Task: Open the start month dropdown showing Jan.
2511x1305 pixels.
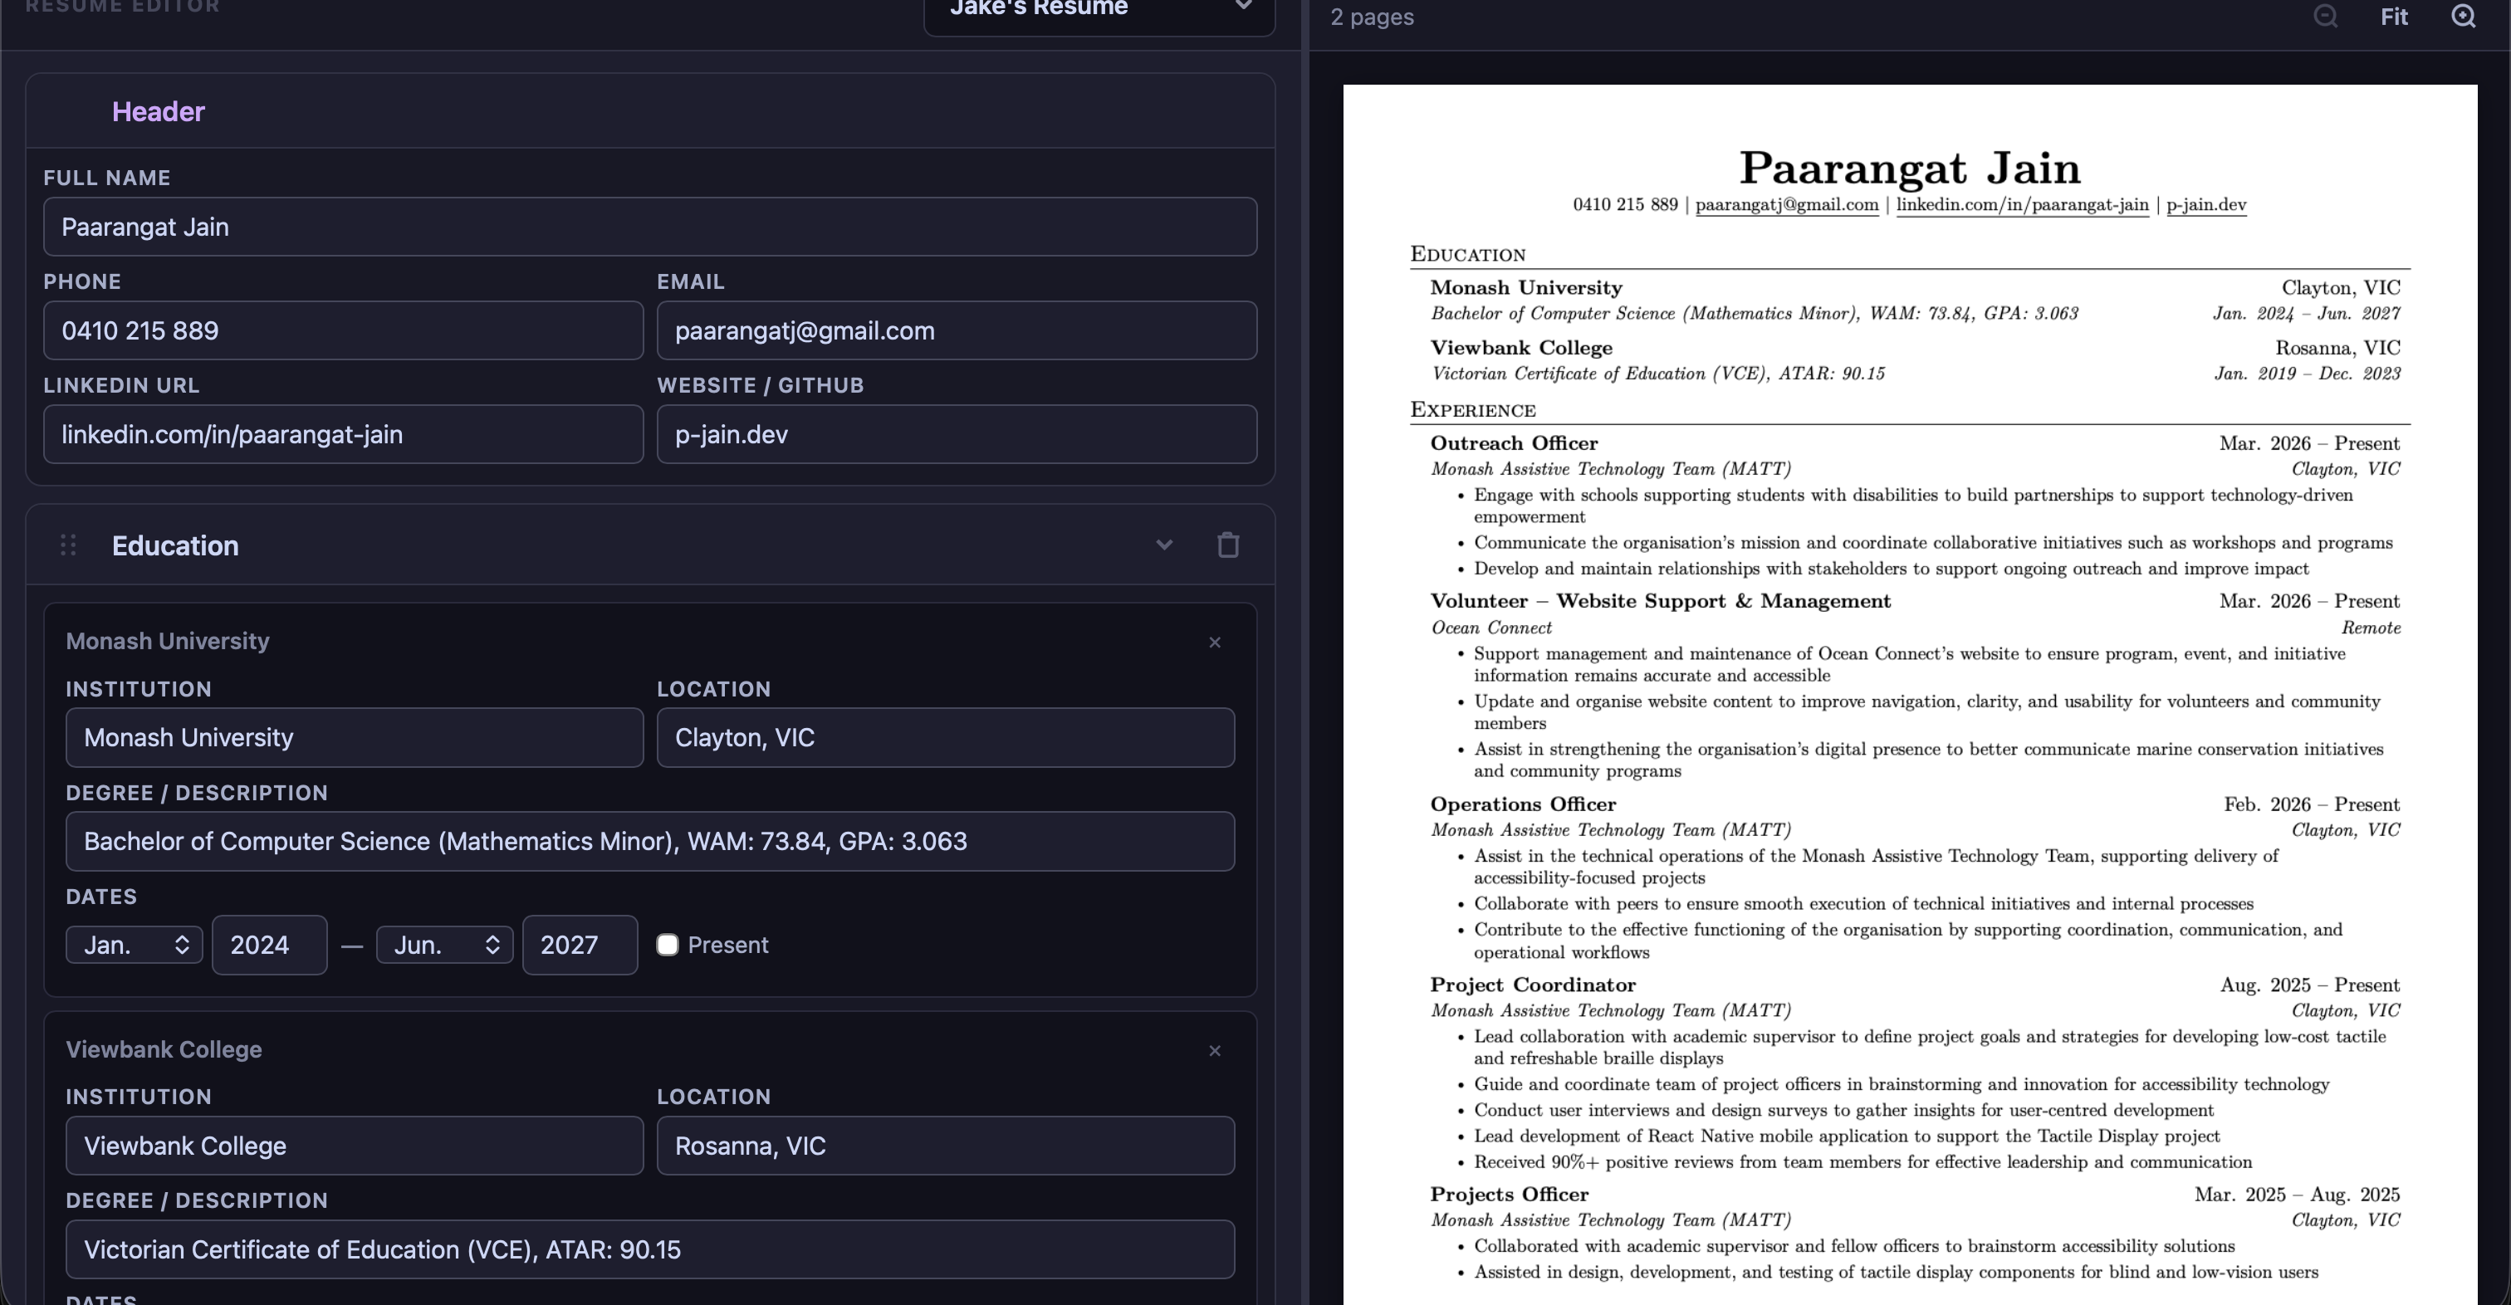Action: 134,945
